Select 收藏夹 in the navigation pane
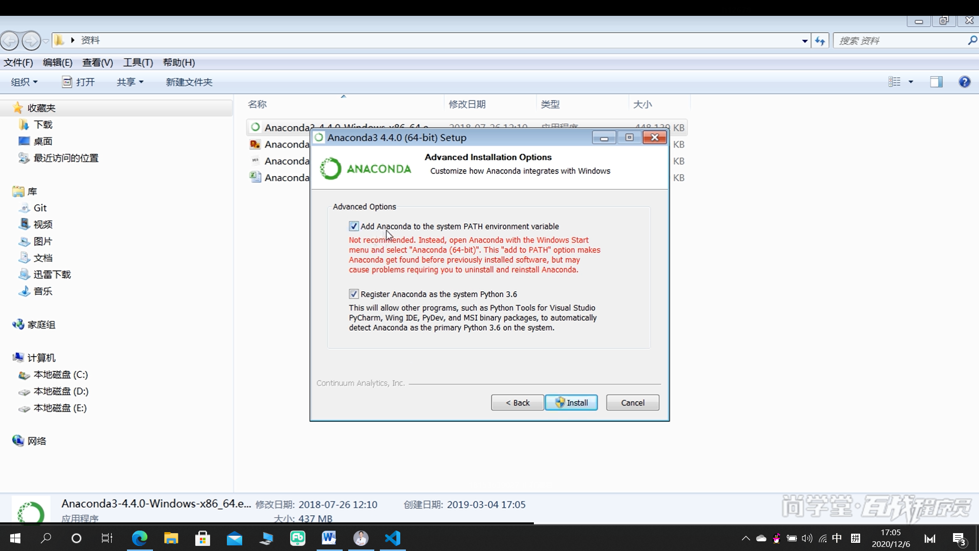Image resolution: width=979 pixels, height=551 pixels. pyautogui.click(x=41, y=108)
